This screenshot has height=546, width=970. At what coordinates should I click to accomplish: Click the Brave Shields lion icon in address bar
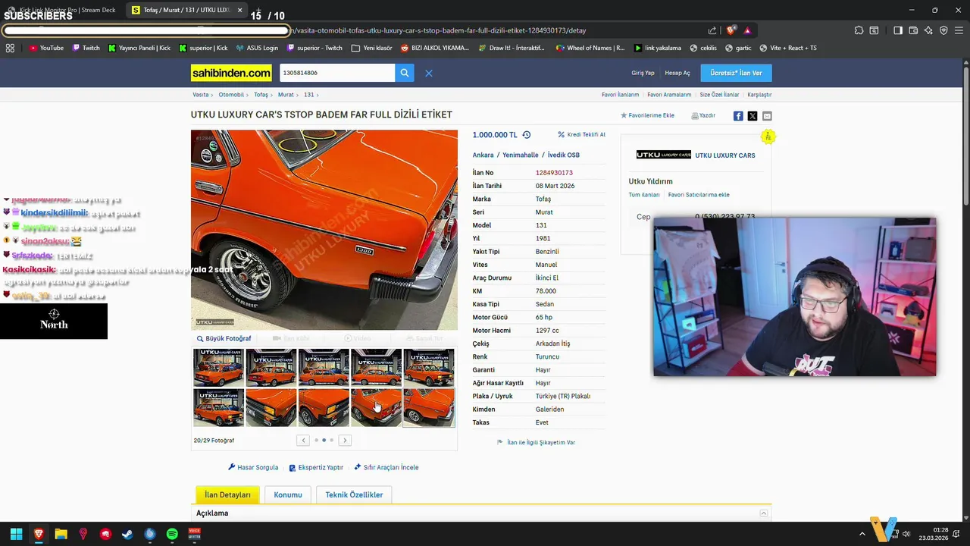coord(731,30)
